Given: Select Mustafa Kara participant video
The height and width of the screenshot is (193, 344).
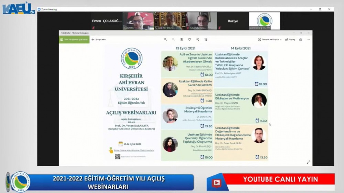Looking at the screenshot, I should click(x=202, y=21).
